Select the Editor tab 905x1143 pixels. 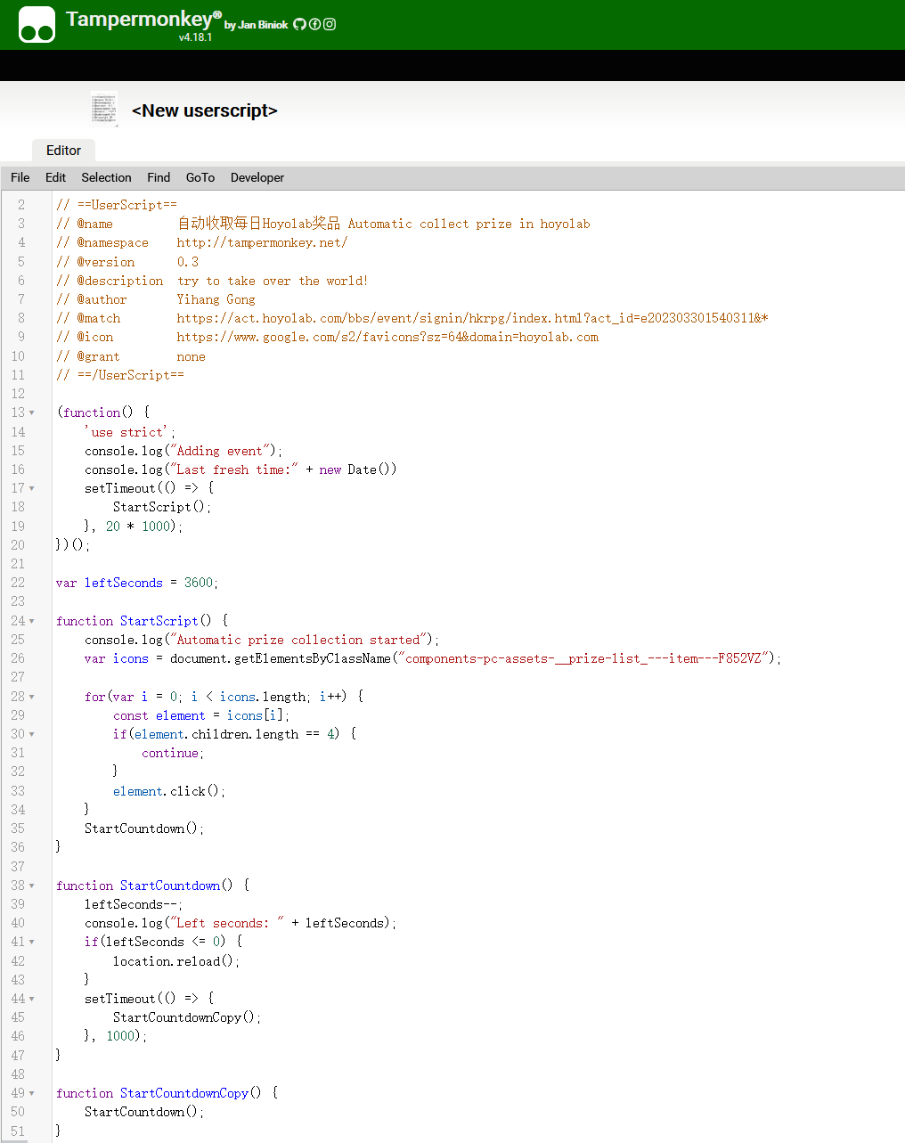point(63,150)
